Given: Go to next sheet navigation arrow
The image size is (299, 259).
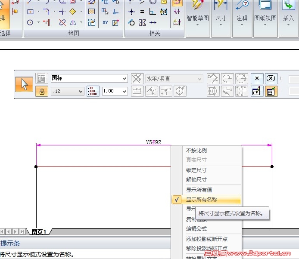Looking at the screenshot, I should coord(16,231).
